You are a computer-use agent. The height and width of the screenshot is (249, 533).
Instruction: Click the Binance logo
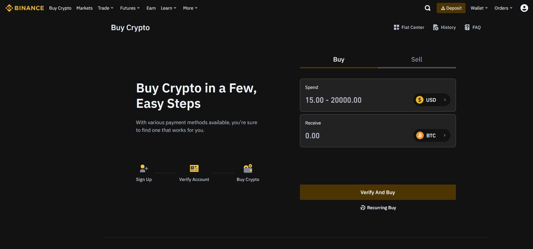click(x=24, y=8)
